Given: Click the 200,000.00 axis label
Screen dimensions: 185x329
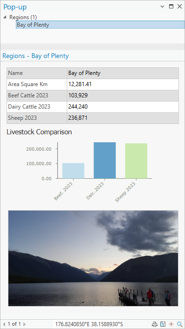Looking at the screenshot, I should 39,149.
